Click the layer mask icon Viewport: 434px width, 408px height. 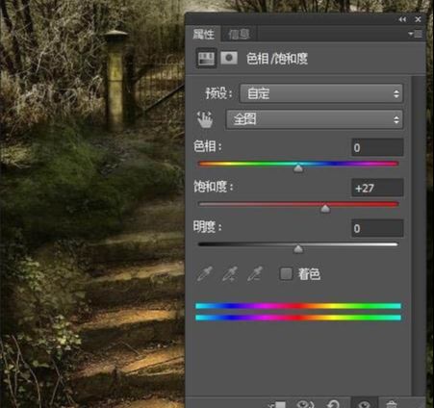229,58
